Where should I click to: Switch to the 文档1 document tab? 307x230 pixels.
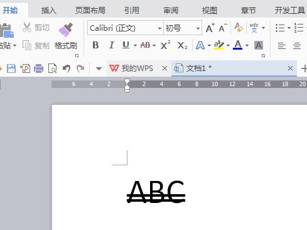click(234, 68)
